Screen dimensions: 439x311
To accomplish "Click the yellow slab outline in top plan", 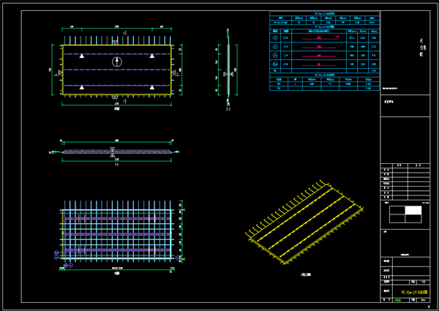I will pos(117,70).
